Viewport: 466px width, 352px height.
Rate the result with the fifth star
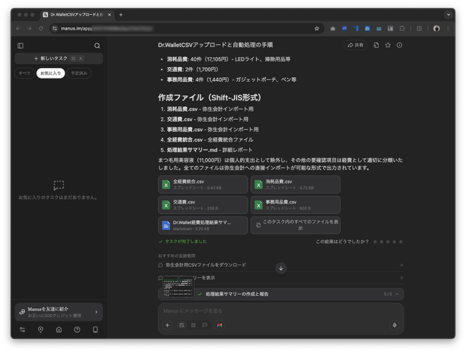(x=401, y=242)
